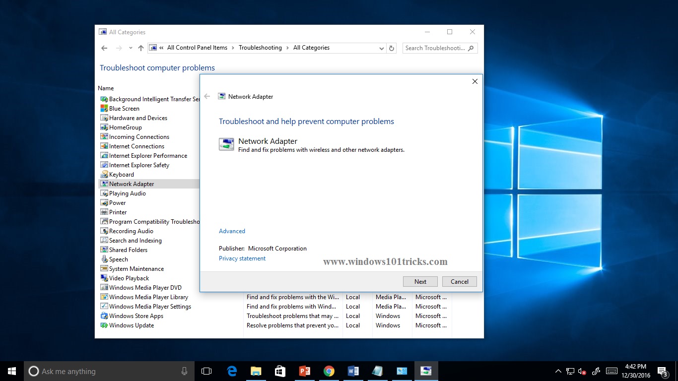Open recent locations dropdown beside forward button
This screenshot has width=678, height=381.
[130, 48]
